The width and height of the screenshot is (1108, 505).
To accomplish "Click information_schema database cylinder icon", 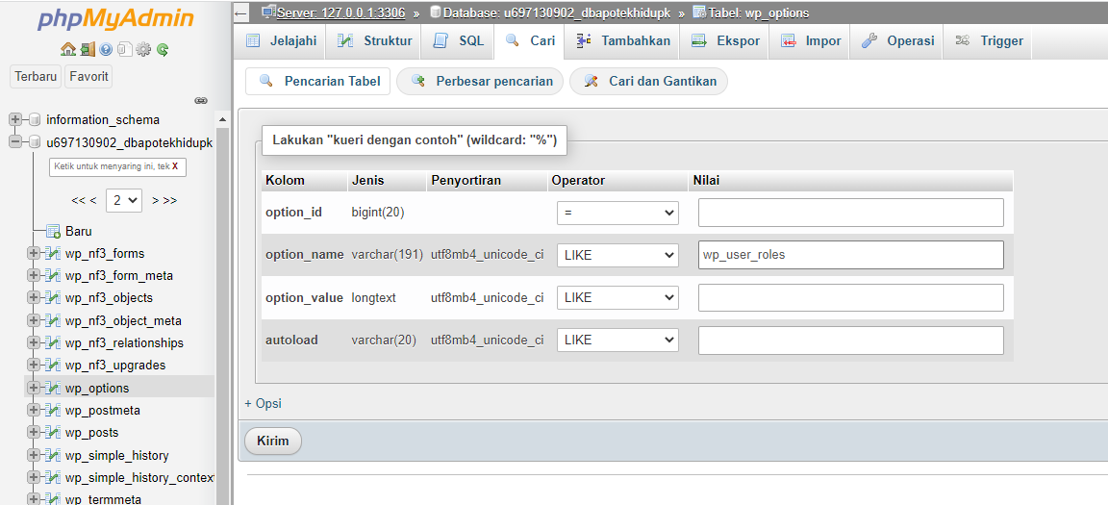I will coord(35,119).
